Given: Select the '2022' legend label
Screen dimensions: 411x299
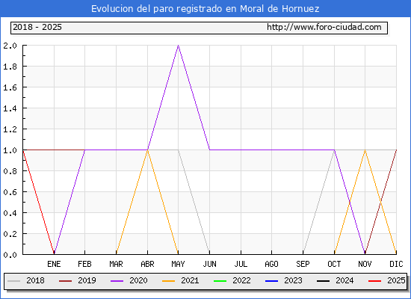Looking at the screenshot, I should [241, 280].
